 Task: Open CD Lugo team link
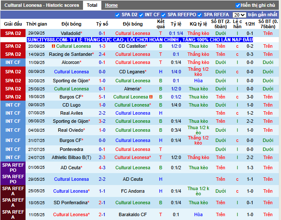pyautogui.click(x=72, y=105)
